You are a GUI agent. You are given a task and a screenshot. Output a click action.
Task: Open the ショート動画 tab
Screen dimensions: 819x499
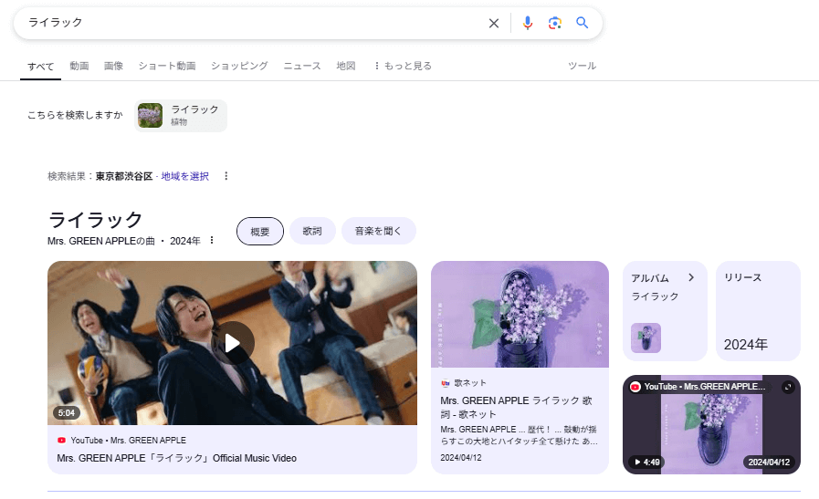[x=167, y=66]
